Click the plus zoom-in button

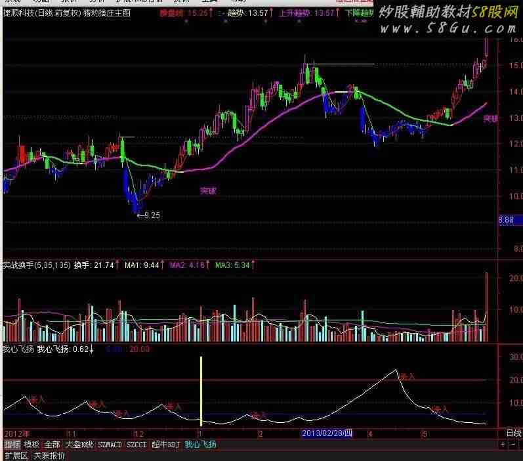(503, 445)
